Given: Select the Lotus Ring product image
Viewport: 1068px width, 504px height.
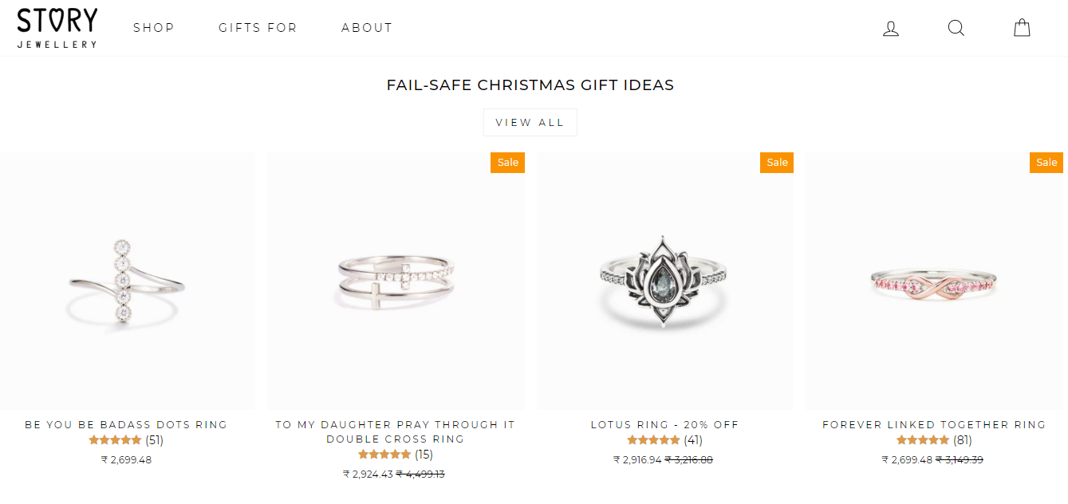Looking at the screenshot, I should point(664,281).
